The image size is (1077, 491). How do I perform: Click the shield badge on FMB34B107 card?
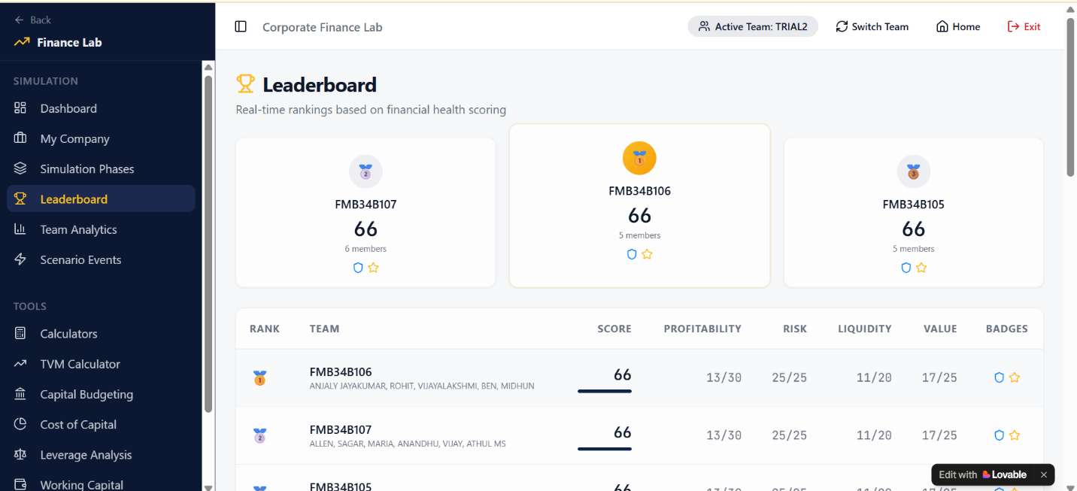click(x=358, y=268)
